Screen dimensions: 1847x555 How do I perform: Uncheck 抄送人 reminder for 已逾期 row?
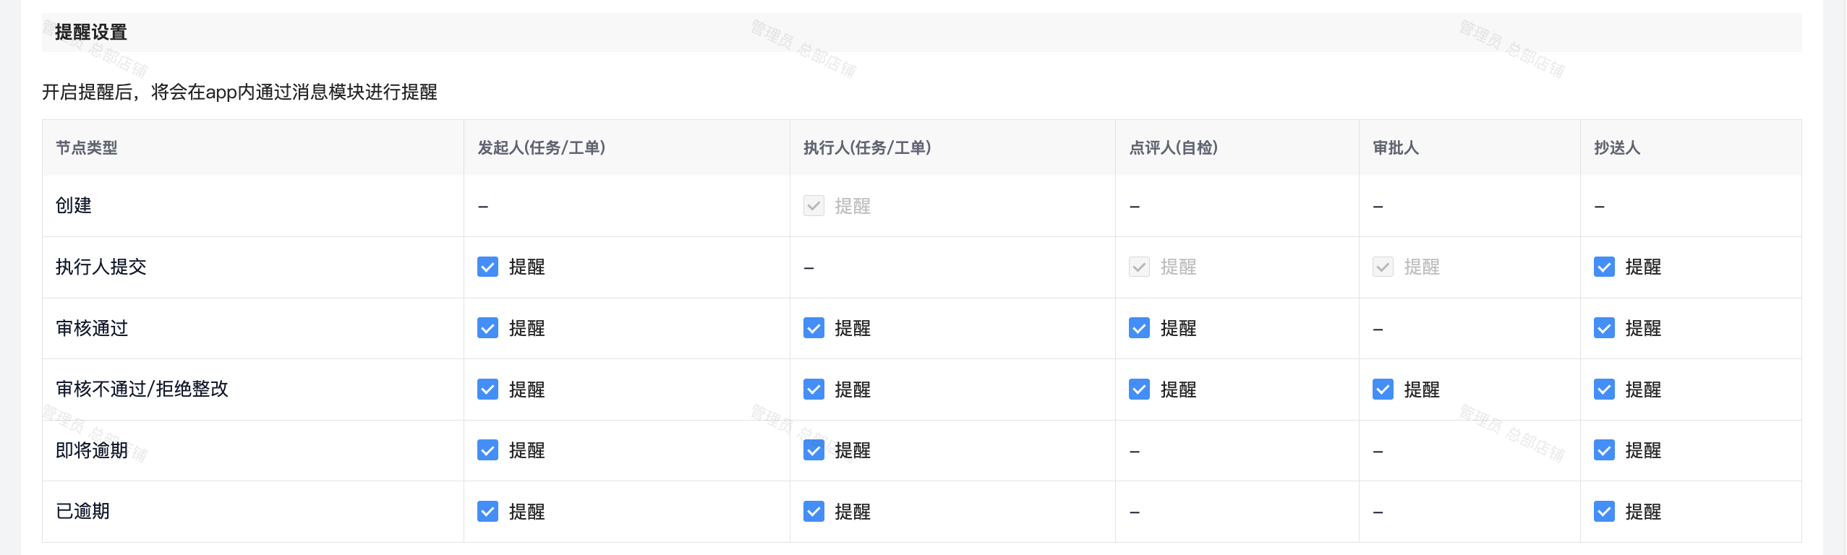pyautogui.click(x=1604, y=512)
